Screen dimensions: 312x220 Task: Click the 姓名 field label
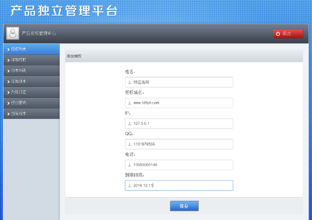click(x=130, y=72)
